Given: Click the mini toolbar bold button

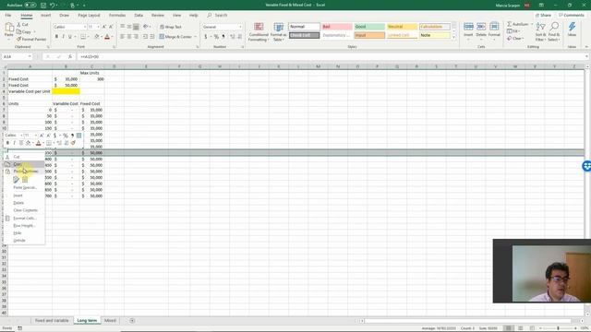Looking at the screenshot, I should (7, 143).
